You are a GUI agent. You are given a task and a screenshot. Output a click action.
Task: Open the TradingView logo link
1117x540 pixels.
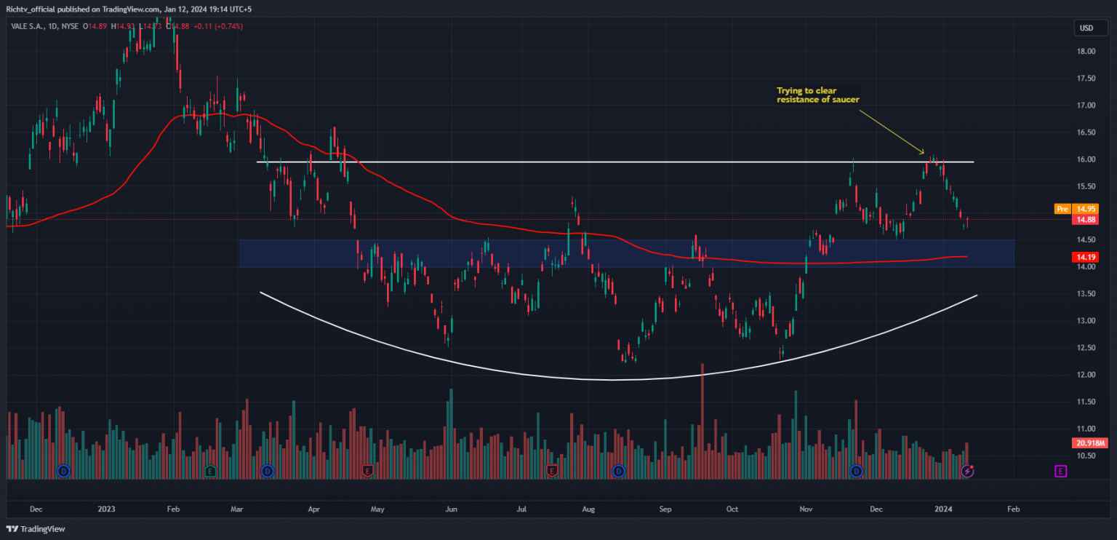click(x=36, y=529)
